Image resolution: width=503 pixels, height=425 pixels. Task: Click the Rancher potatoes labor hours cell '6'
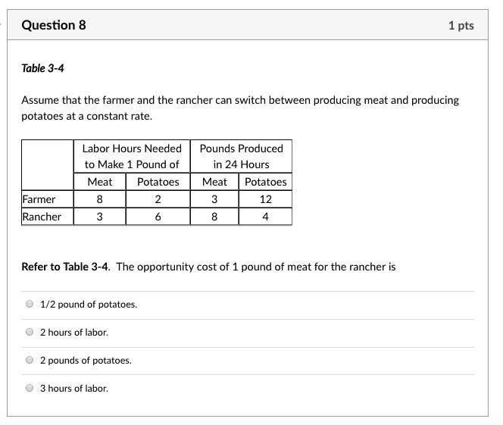click(158, 217)
